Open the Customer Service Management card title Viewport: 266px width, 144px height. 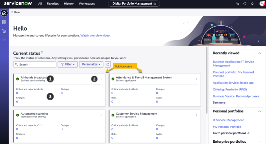tap(137, 114)
